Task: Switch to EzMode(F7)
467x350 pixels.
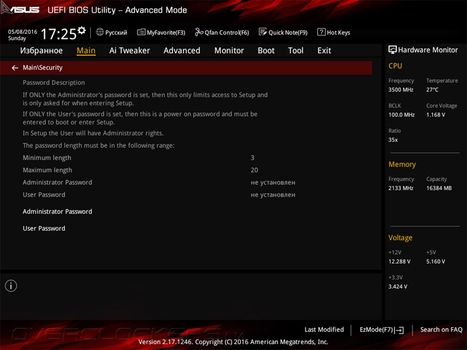Action: pos(381,330)
